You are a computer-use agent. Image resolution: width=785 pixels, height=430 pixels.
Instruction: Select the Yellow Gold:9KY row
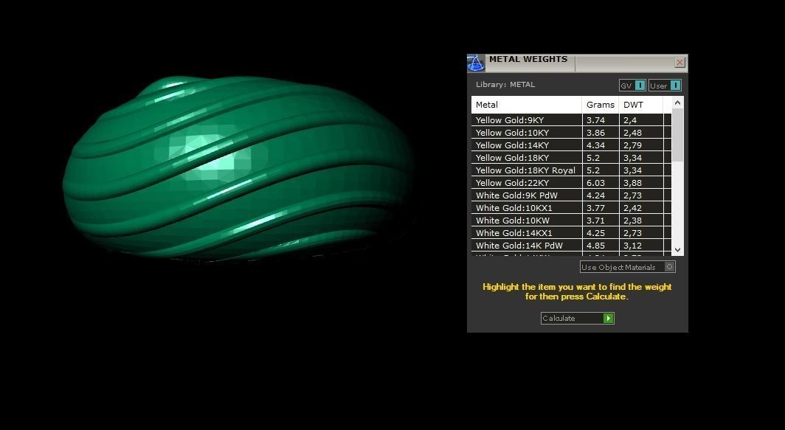point(571,120)
